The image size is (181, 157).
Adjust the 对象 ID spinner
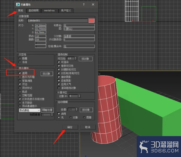79,96
